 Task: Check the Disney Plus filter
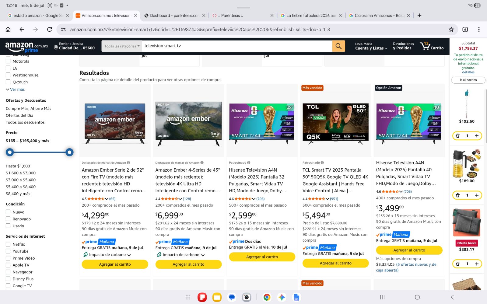8,279
